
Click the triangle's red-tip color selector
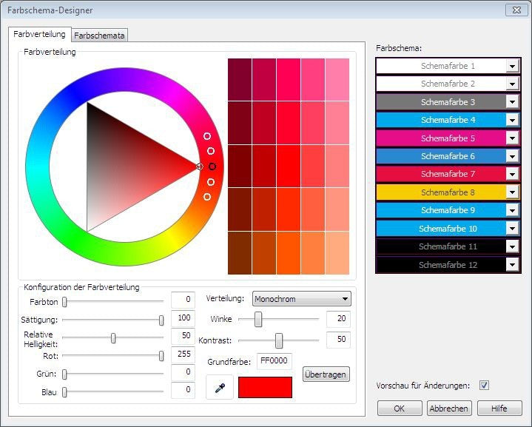(x=200, y=167)
